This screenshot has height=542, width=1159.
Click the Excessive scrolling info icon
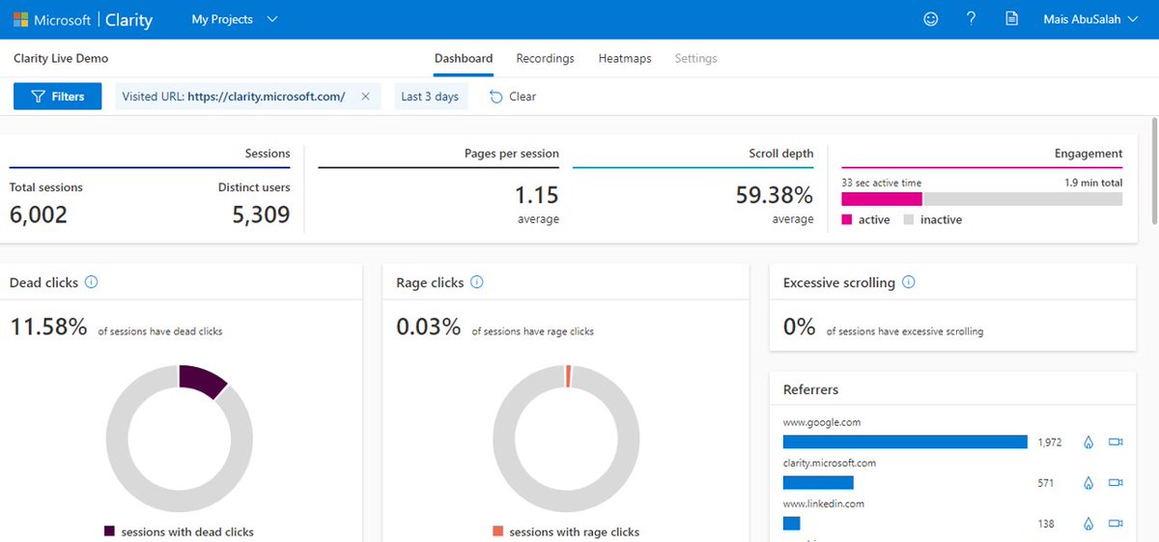click(x=908, y=282)
